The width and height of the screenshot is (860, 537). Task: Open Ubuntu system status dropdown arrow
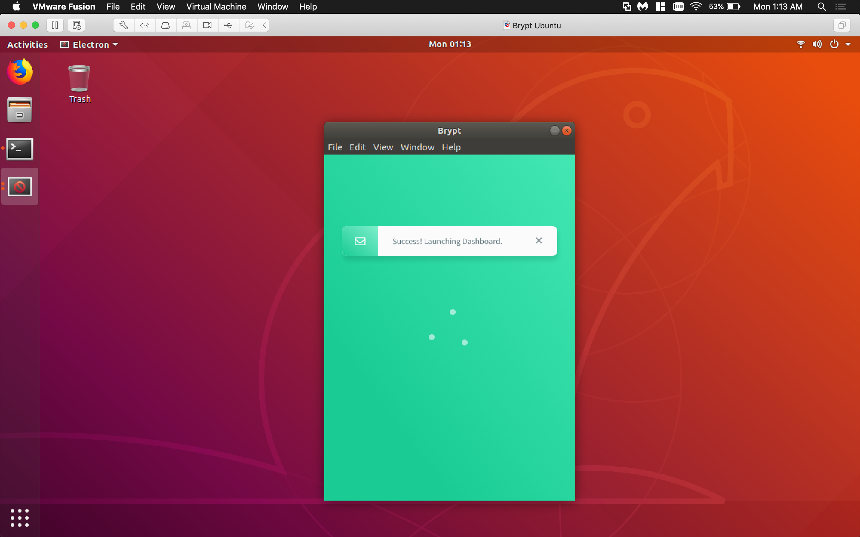click(x=848, y=44)
